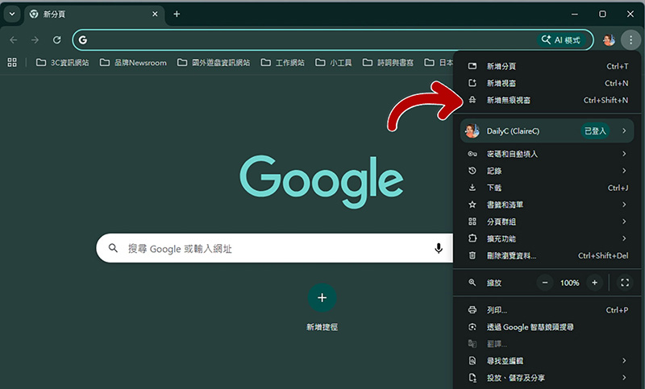Click the voice search microphone icon
The image size is (645, 389).
(439, 249)
